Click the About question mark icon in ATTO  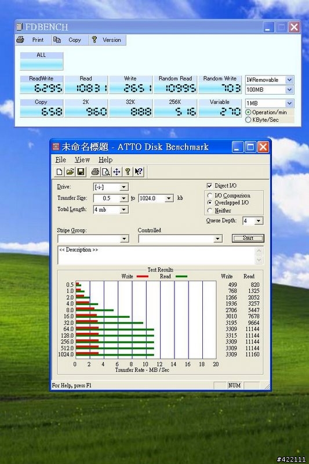[x=128, y=172]
